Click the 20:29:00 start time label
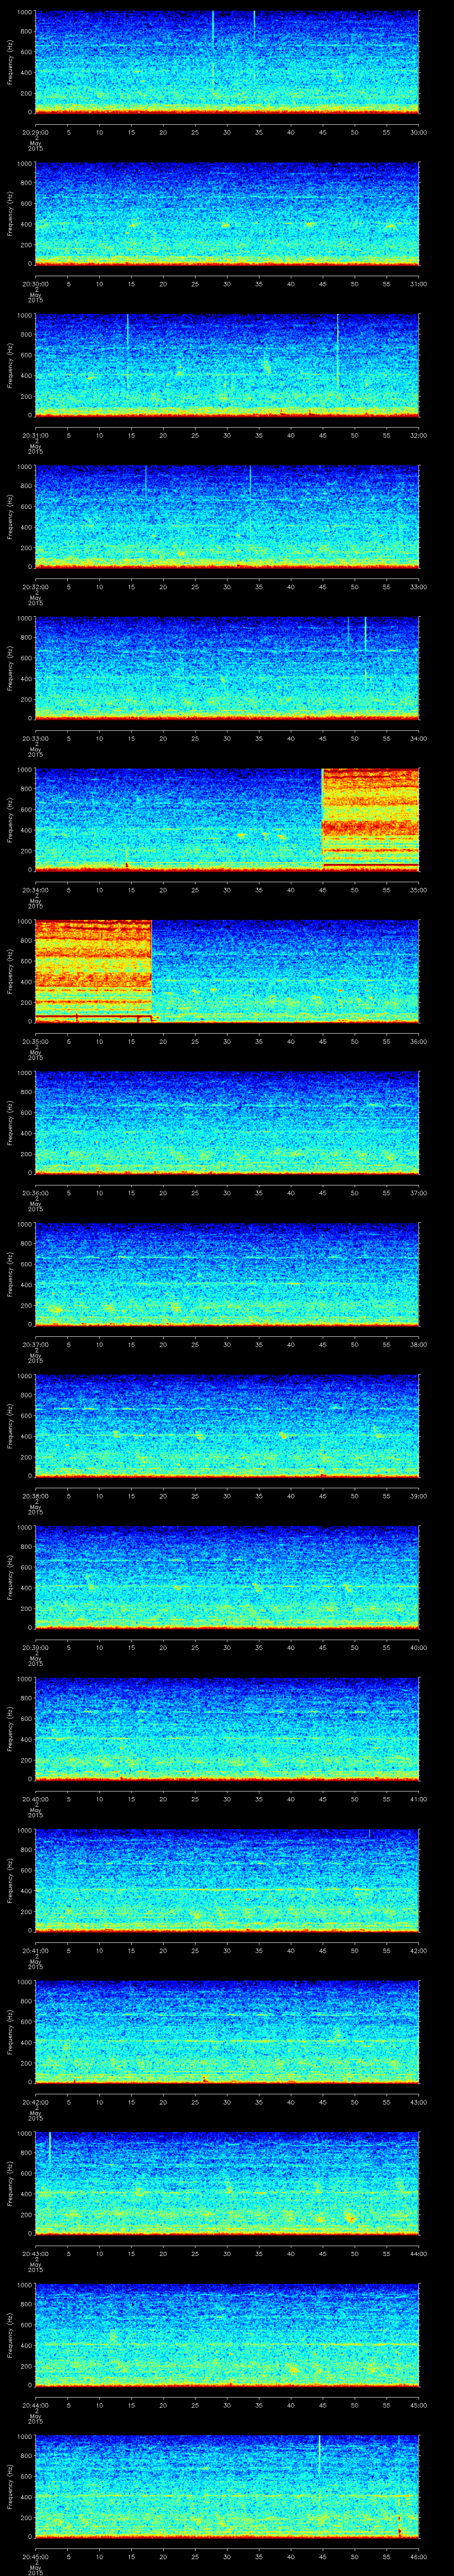The height and width of the screenshot is (2576, 454). (x=35, y=132)
